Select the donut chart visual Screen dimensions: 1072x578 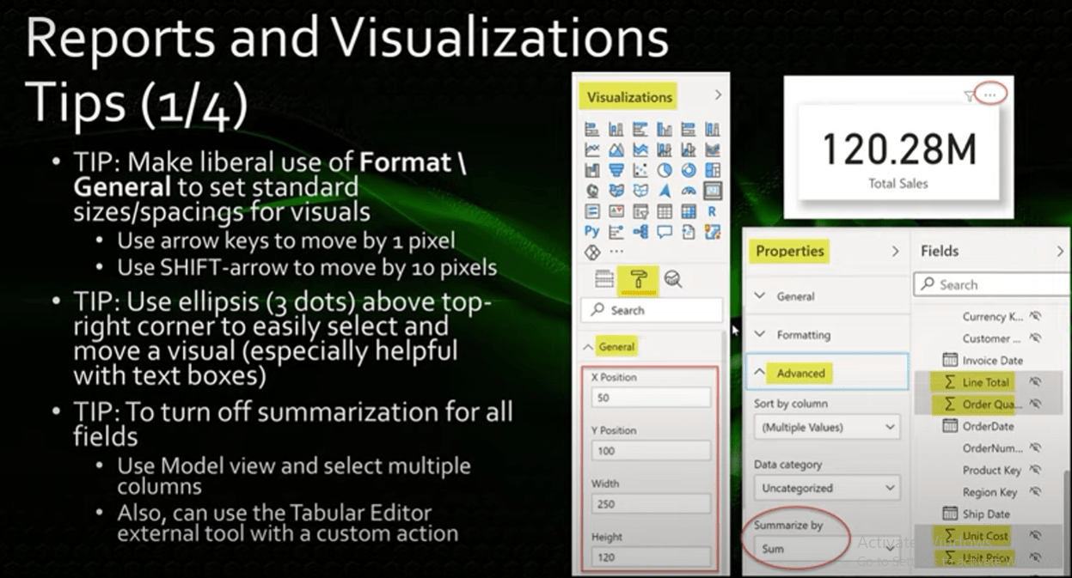(689, 169)
